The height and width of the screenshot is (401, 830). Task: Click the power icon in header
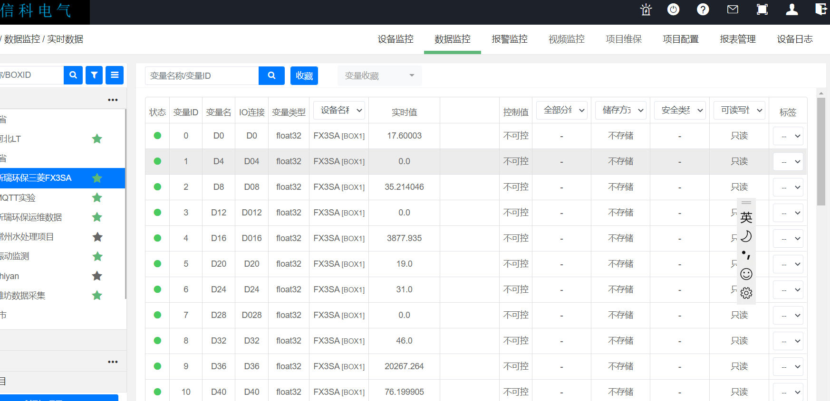674,9
